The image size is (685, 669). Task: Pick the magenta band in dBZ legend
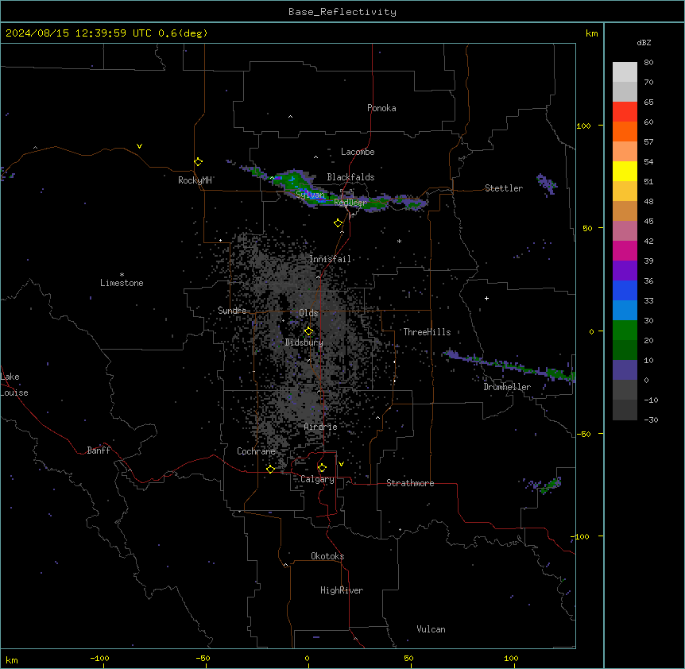(625, 250)
